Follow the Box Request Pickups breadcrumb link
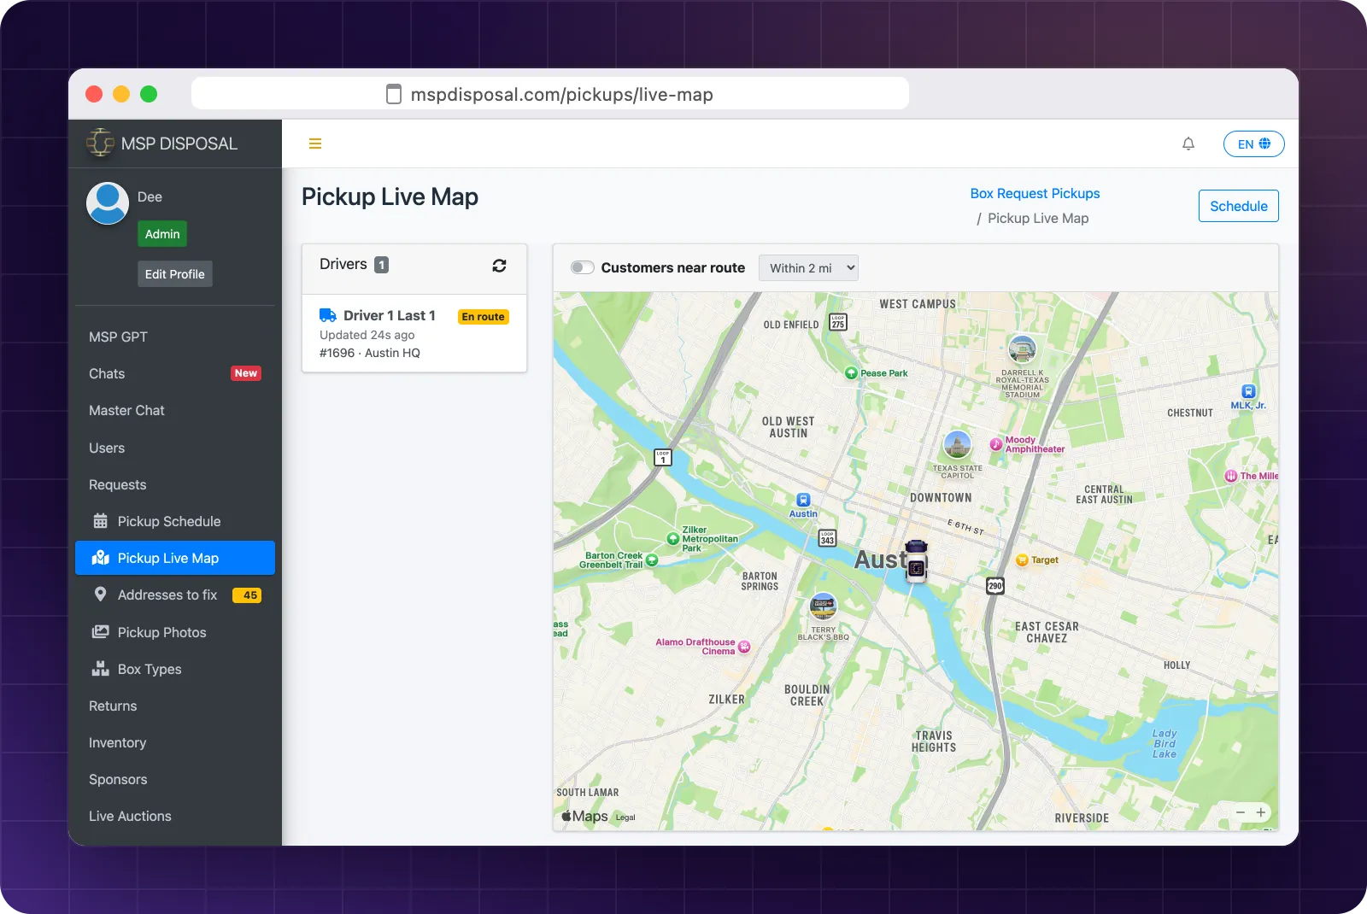Screen dimensions: 1367x914 1035,193
